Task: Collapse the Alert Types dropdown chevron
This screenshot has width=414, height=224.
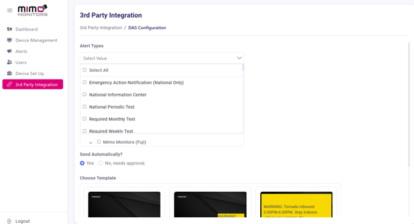Action: click(239, 58)
